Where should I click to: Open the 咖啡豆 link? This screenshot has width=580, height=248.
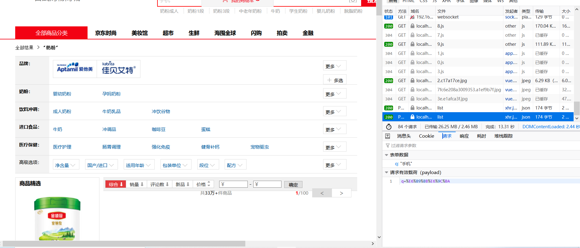pos(159,129)
